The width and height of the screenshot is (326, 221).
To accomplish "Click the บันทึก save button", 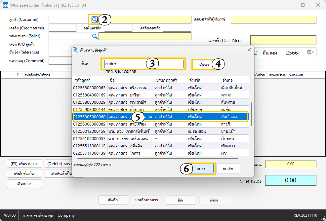I will 113,200.
